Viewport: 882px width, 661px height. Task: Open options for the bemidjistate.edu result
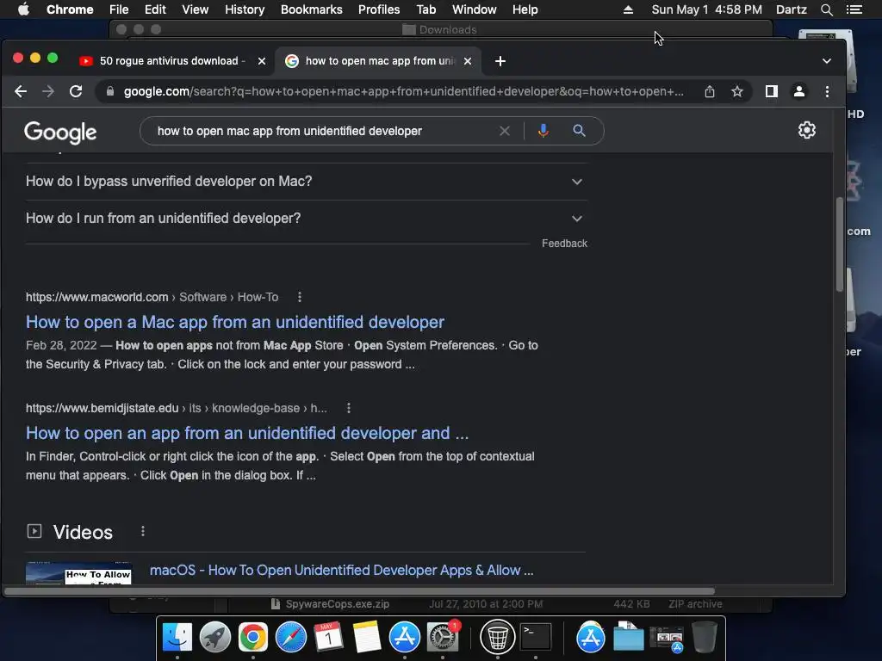tap(349, 408)
